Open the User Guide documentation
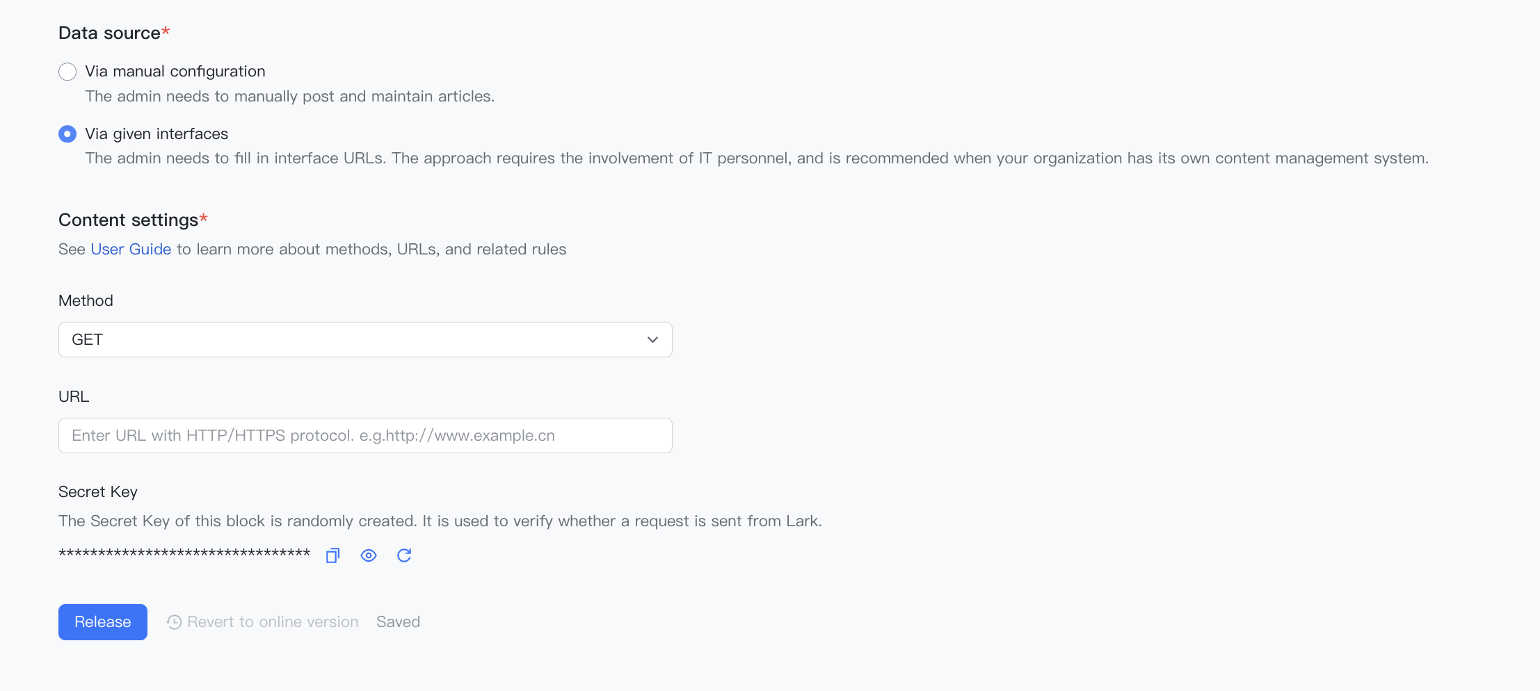The width and height of the screenshot is (1540, 691). [x=131, y=249]
